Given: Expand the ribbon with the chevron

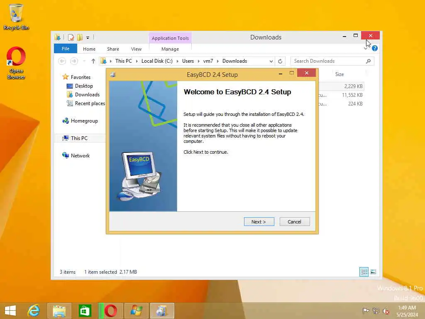Looking at the screenshot, I should pos(366,48).
